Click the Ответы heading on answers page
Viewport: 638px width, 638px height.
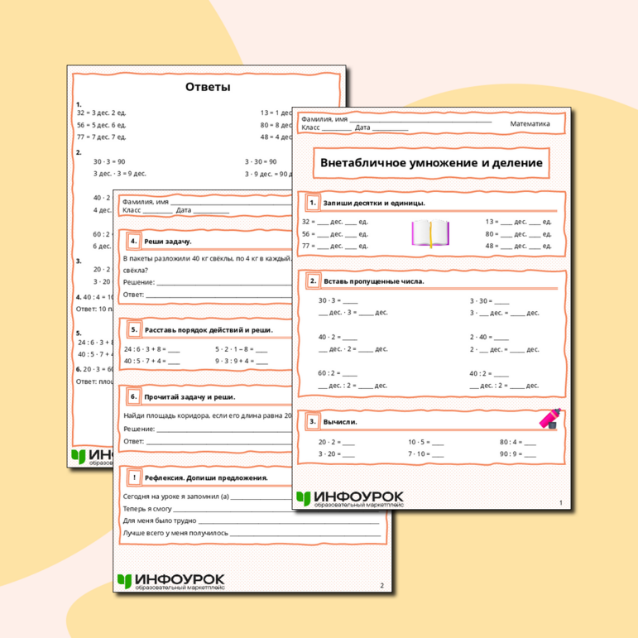pos(207,87)
